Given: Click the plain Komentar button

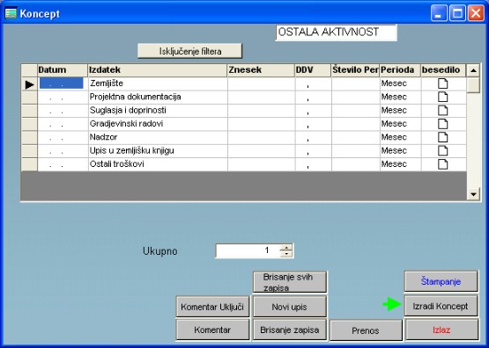Looking at the screenshot, I should click(212, 330).
